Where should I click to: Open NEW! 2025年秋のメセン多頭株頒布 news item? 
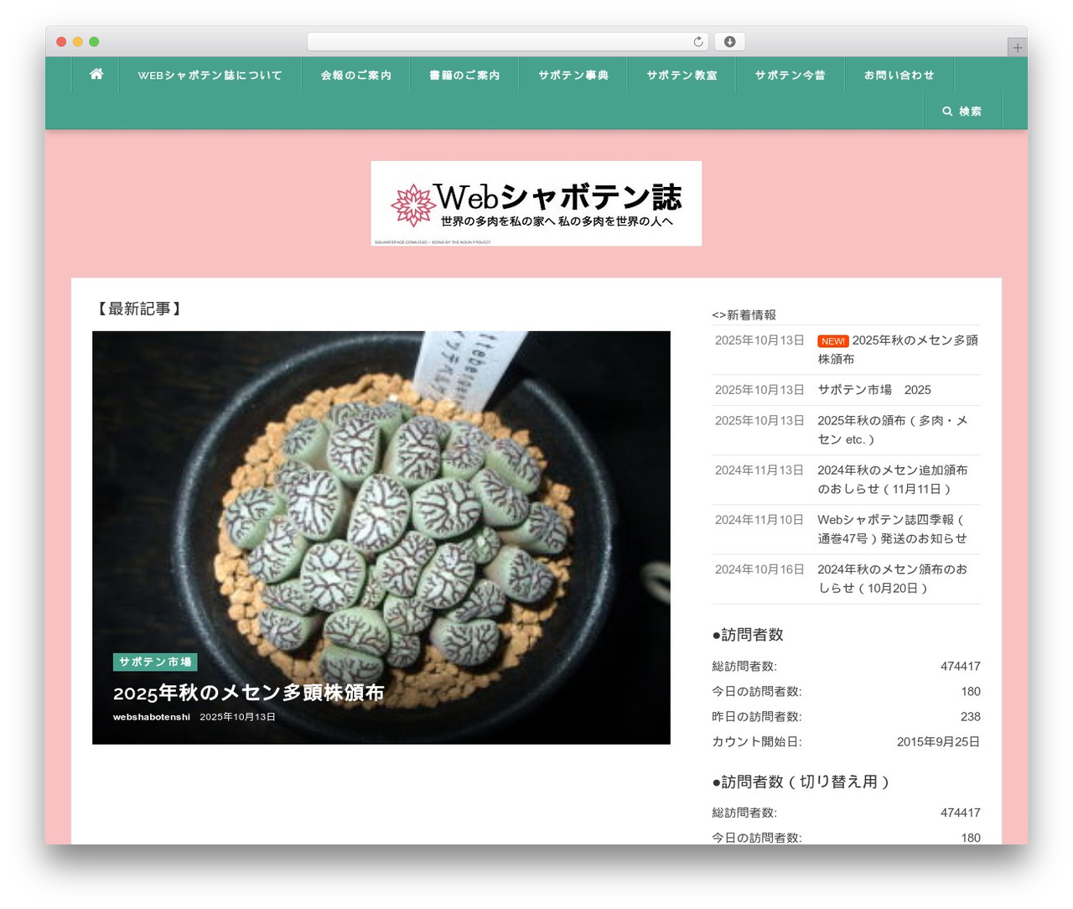[x=898, y=350]
